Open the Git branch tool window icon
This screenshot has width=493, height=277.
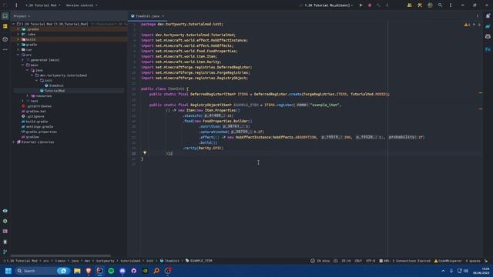(5, 252)
